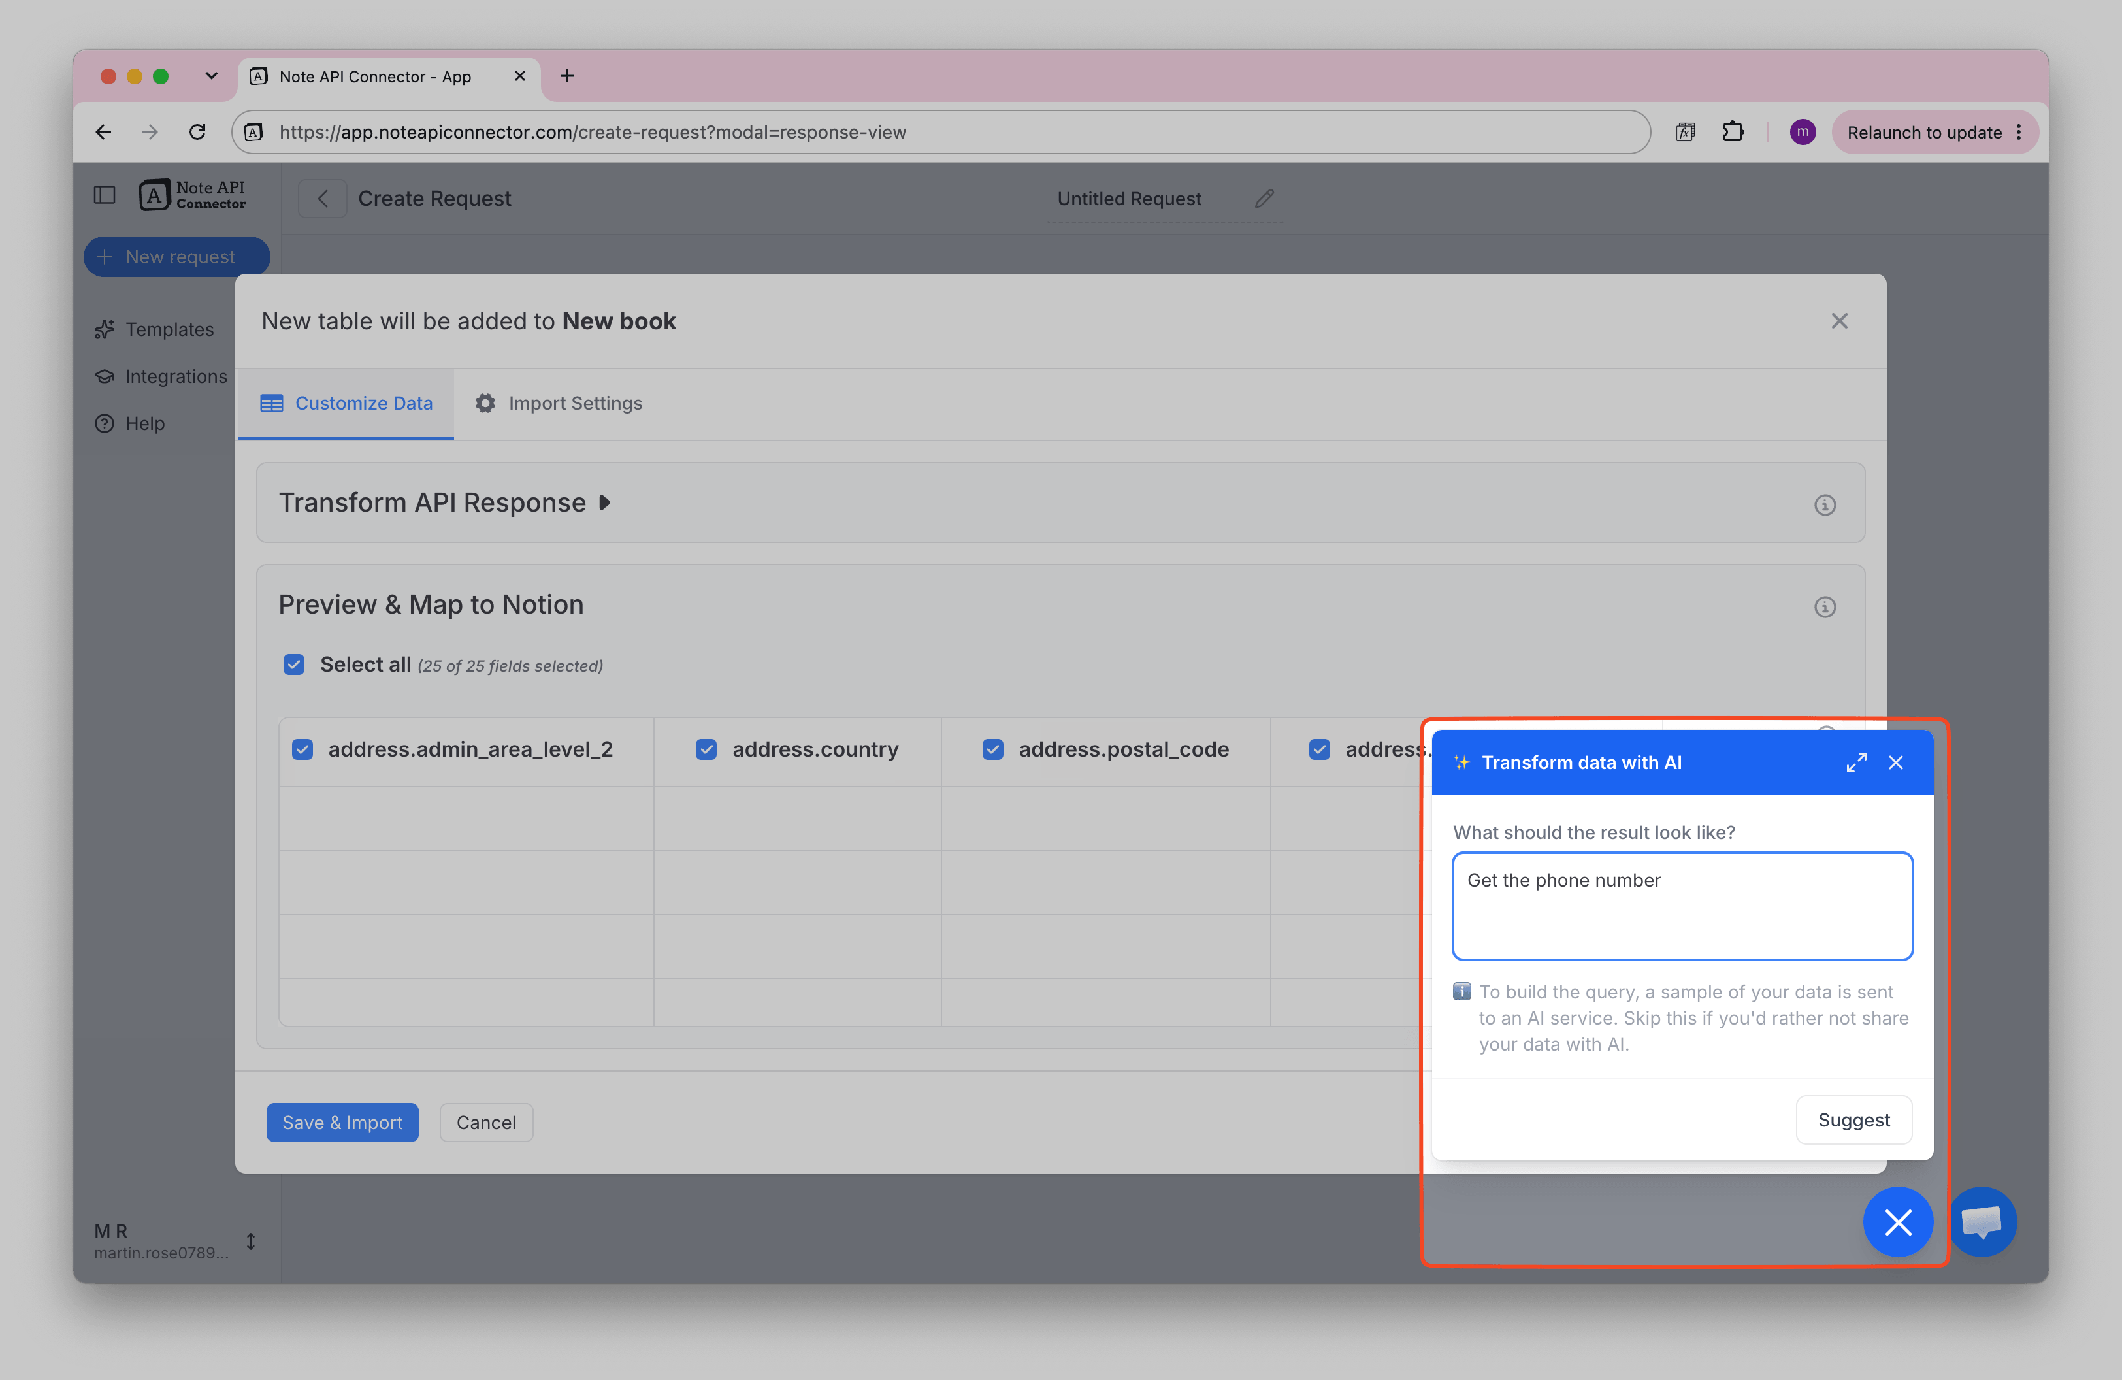Open Integrations in the sidebar
This screenshot has height=1380, width=2122.
coord(161,377)
